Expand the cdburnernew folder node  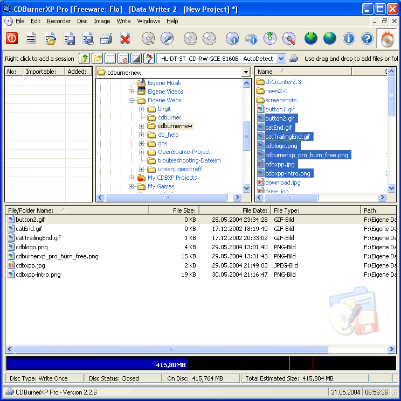tap(141, 126)
